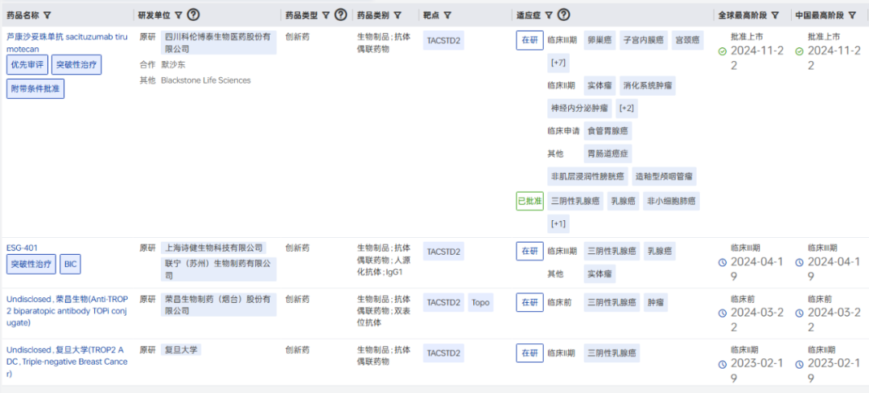869x393 pixels.
Task: Filter the 中国最高阶段 column
Action: click(x=852, y=15)
